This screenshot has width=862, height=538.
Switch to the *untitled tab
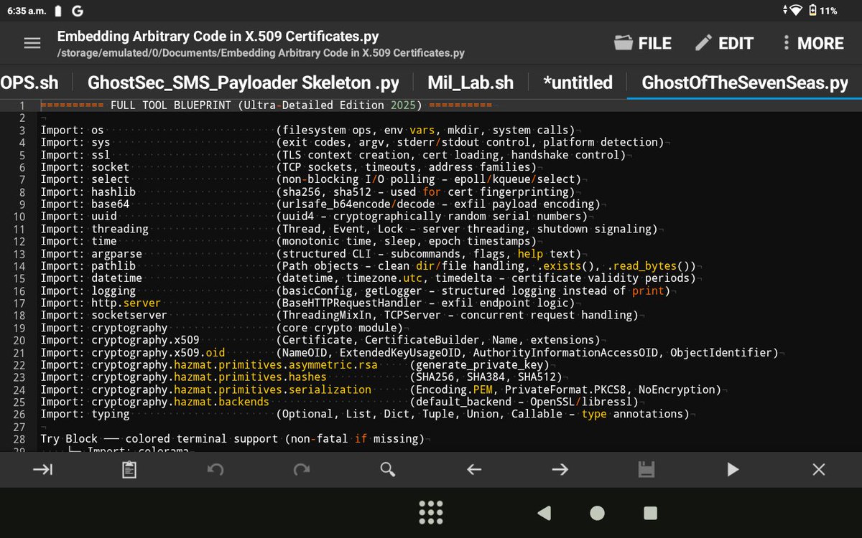(578, 82)
